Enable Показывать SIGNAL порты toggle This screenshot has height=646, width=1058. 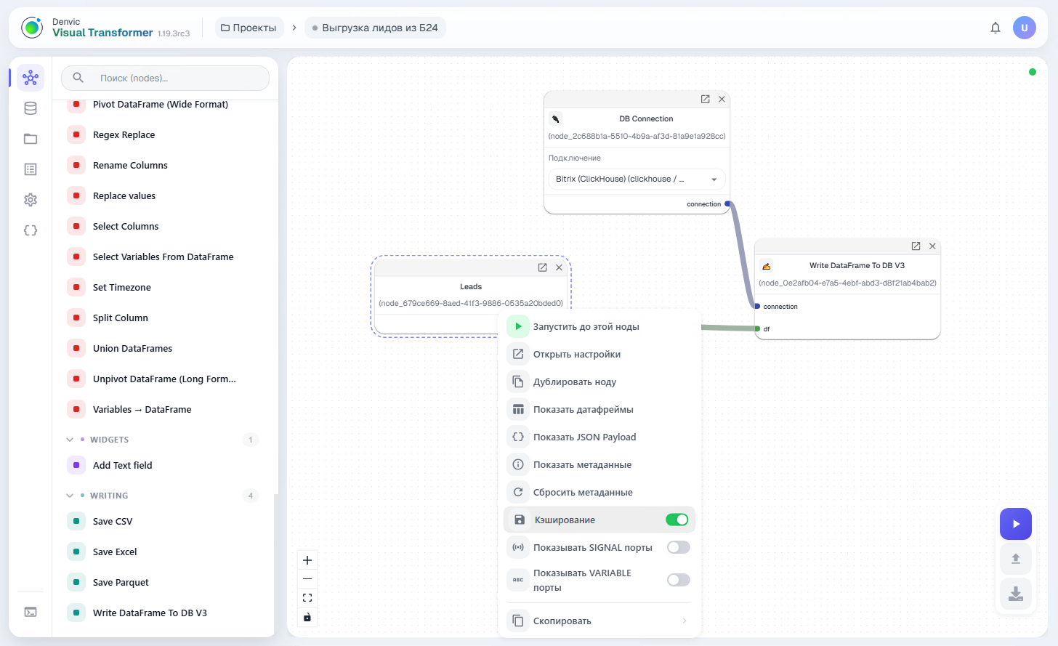point(679,547)
